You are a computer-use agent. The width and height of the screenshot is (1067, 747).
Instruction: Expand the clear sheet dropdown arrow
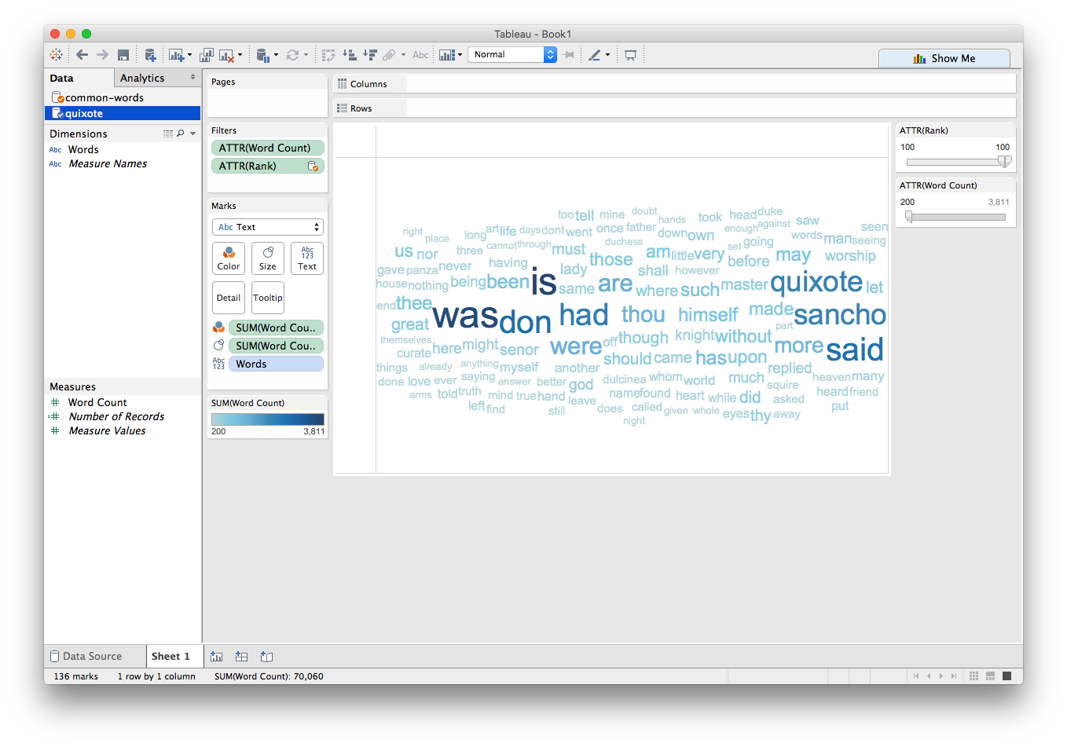click(x=240, y=55)
